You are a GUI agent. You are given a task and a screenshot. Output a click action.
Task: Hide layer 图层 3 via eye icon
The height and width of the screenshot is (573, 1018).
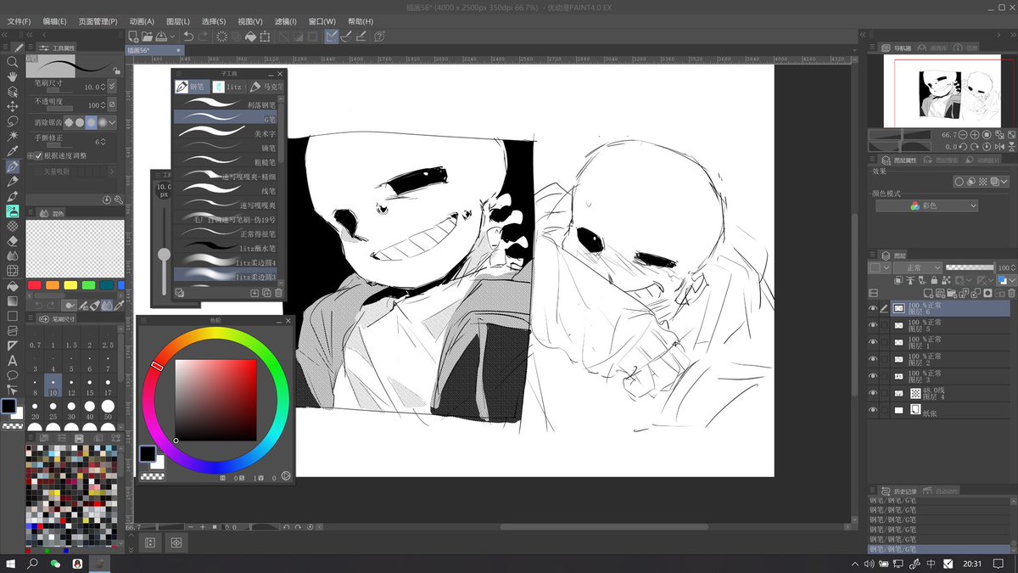coord(873,376)
